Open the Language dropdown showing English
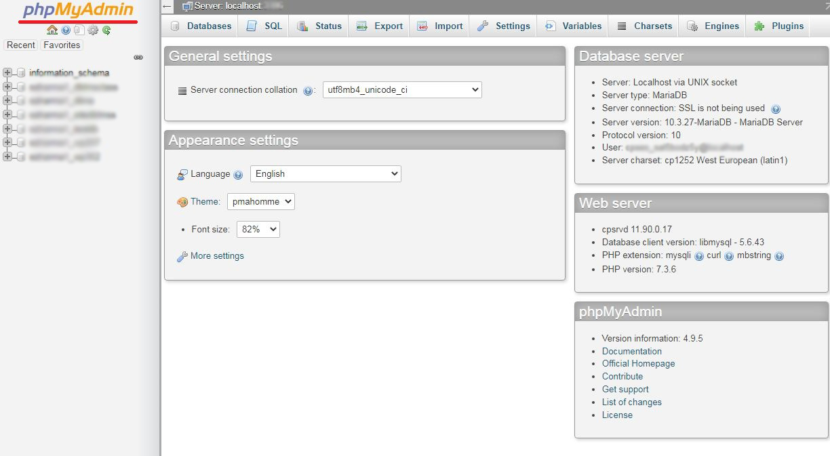 coord(325,173)
